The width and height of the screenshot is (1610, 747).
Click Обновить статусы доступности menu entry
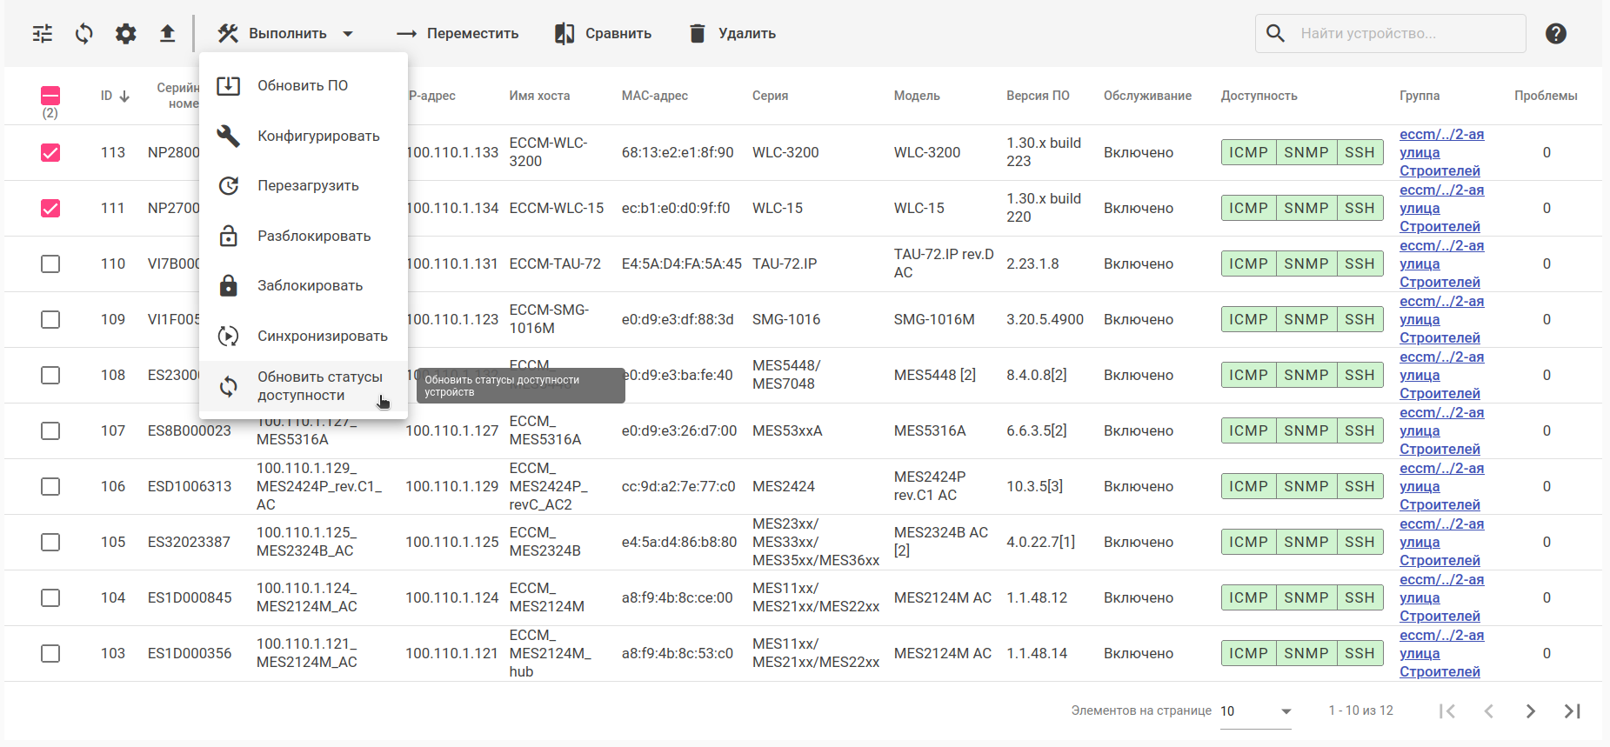319,386
